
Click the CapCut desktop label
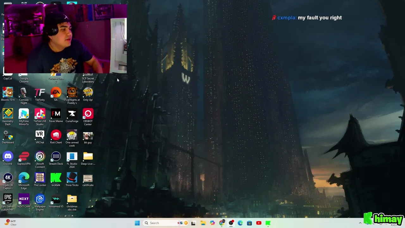tap(8, 79)
